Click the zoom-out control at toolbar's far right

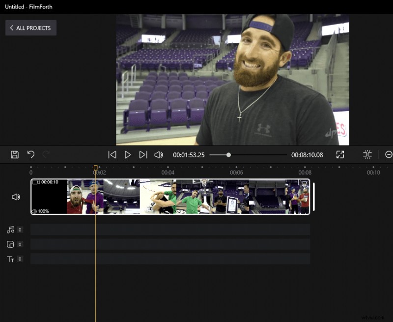(388, 154)
